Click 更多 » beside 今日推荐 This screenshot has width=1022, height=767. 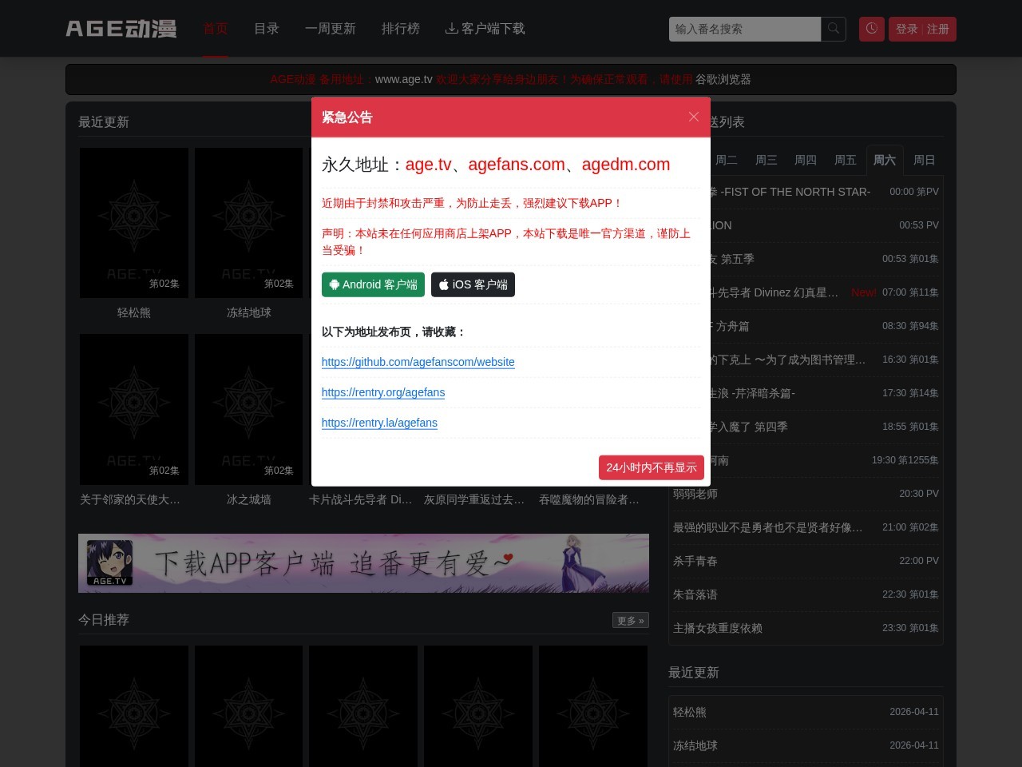[x=630, y=620]
